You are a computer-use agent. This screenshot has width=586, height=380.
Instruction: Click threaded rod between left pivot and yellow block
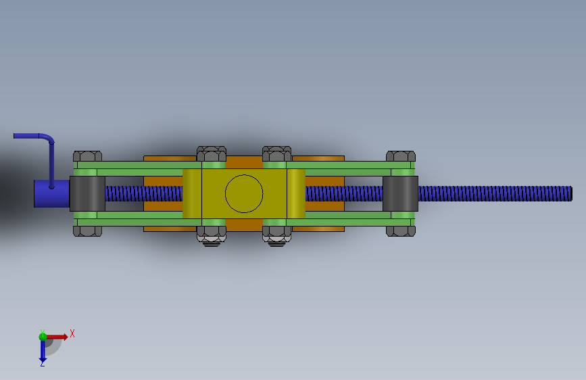(x=144, y=194)
